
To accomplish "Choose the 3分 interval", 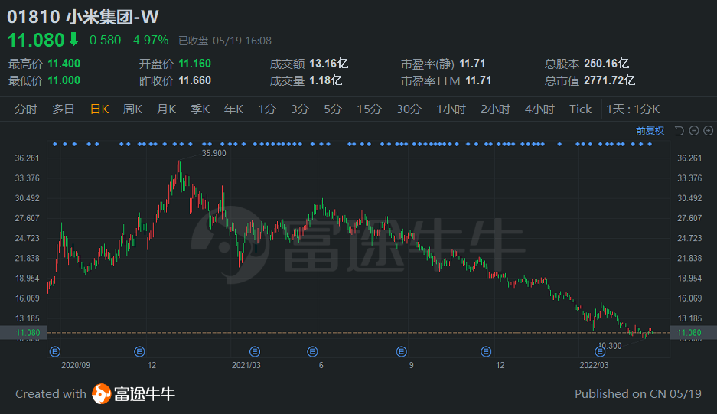I will [300, 109].
